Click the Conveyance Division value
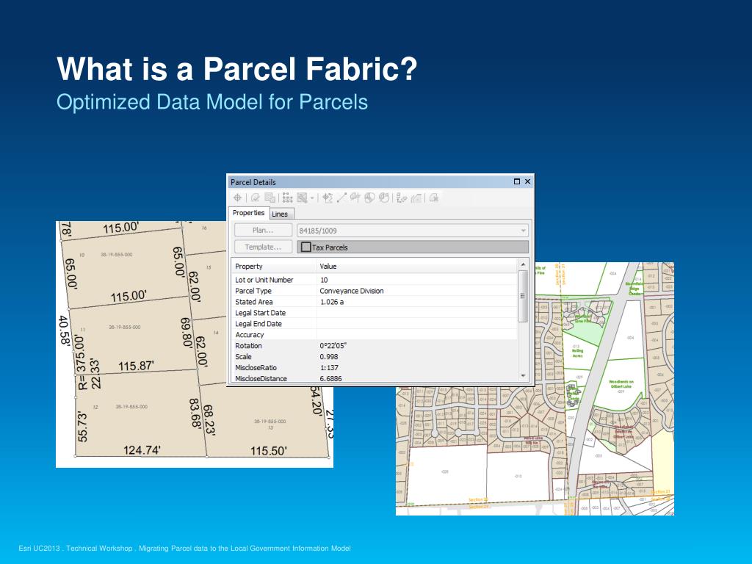 352,291
